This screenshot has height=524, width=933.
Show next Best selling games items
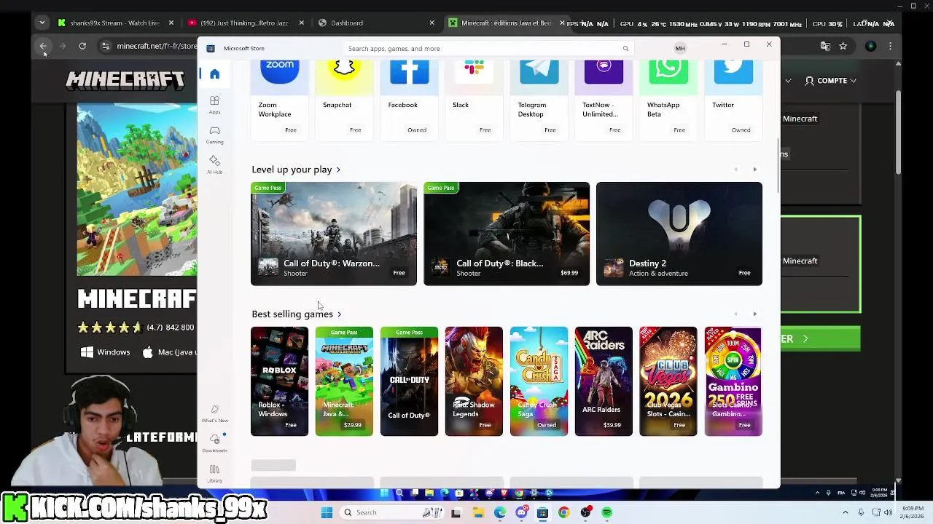click(754, 314)
